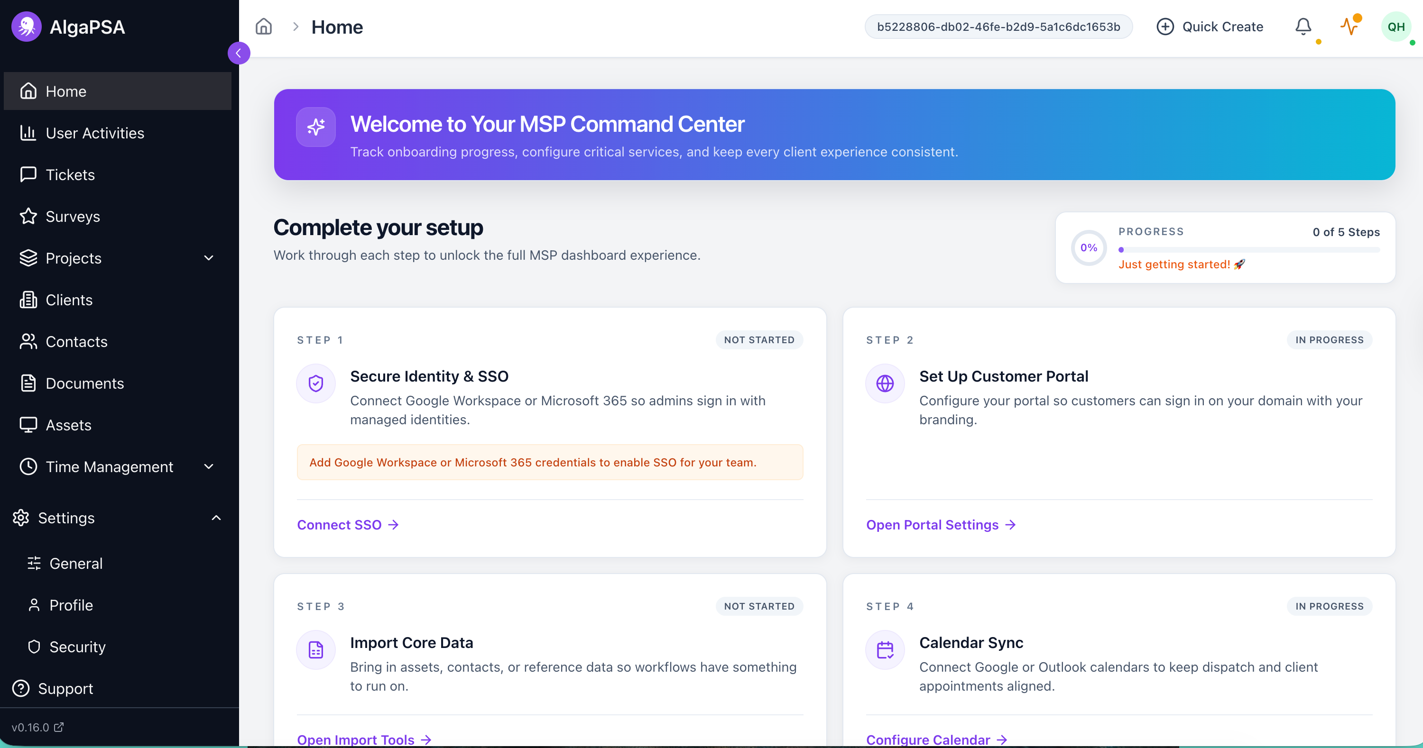Expand the Time Management submenu
This screenshot has width=1423, height=748.
point(208,466)
